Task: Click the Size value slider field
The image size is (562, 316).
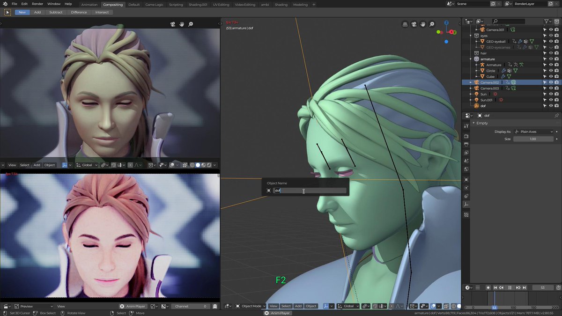Action: pos(533,139)
